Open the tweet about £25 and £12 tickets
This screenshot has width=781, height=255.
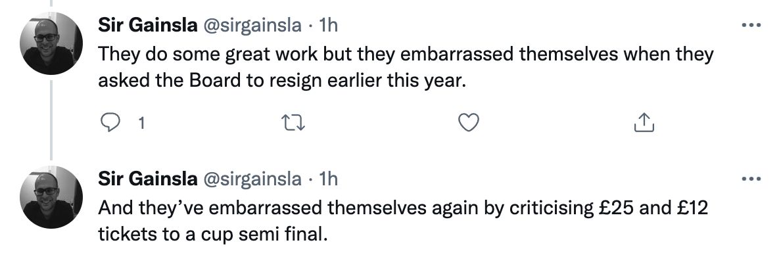[403, 221]
